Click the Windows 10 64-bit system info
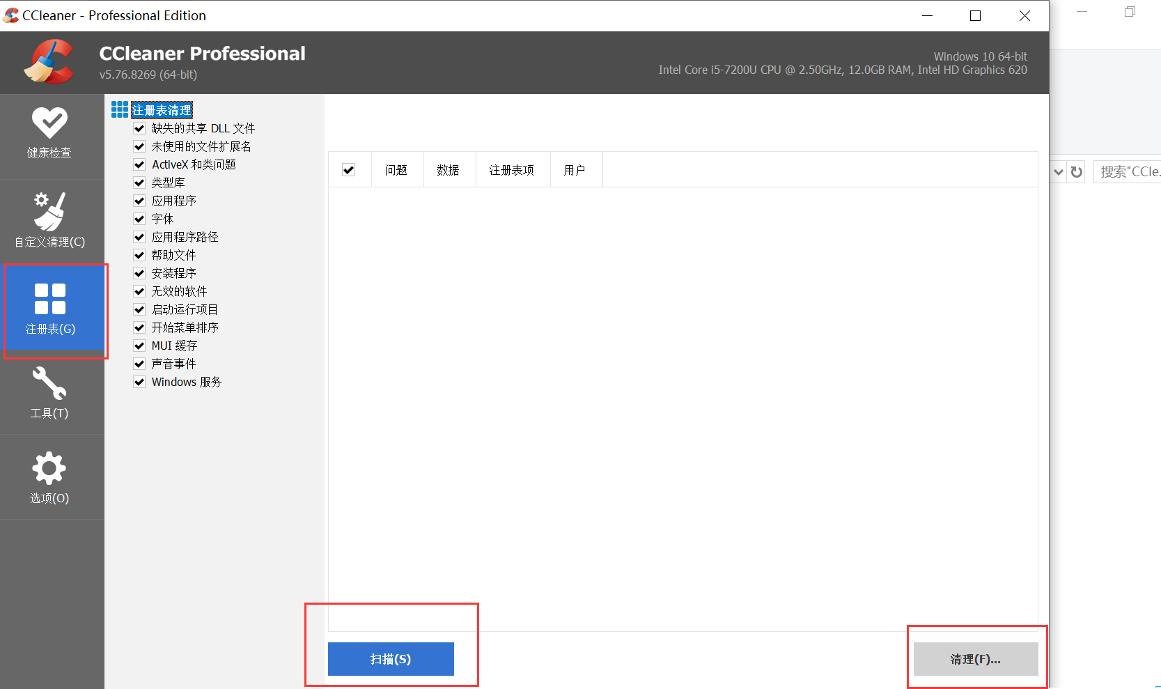This screenshot has width=1161, height=689. (x=981, y=56)
